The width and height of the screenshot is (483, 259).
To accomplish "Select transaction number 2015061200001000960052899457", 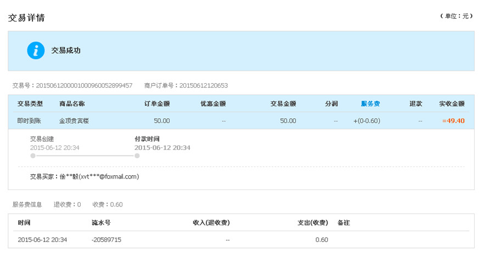I will [84, 85].
